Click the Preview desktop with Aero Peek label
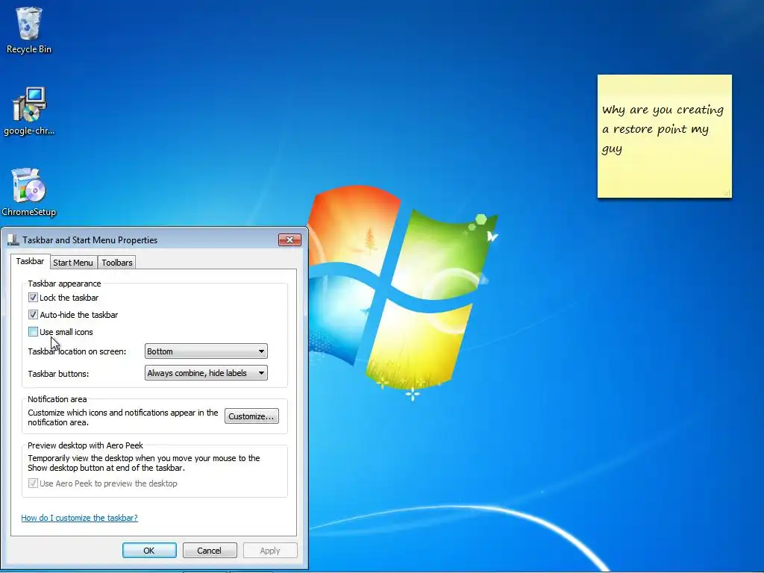 [85, 445]
